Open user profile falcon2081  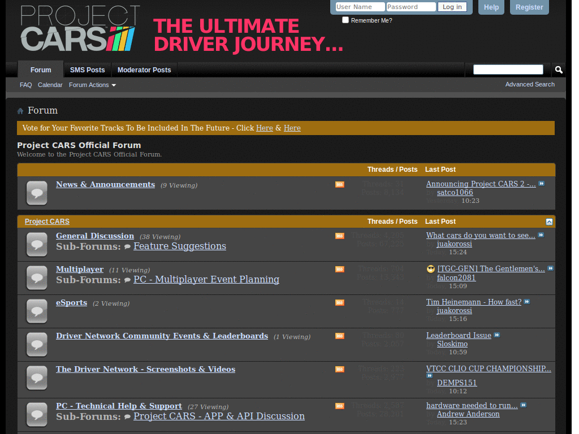point(456,277)
